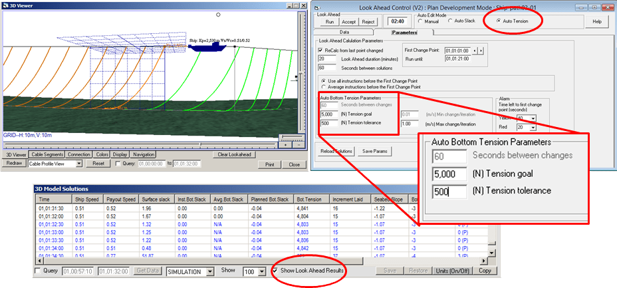Step First Change Point forward with right arrow
The image size is (617, 288).
(481, 51)
